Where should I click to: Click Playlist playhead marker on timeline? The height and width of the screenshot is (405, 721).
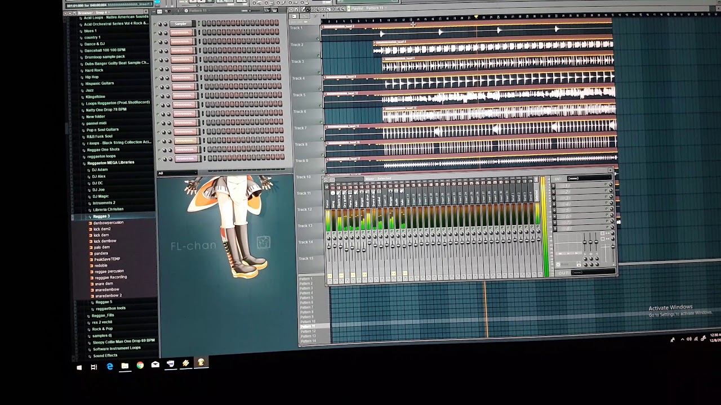click(x=477, y=17)
